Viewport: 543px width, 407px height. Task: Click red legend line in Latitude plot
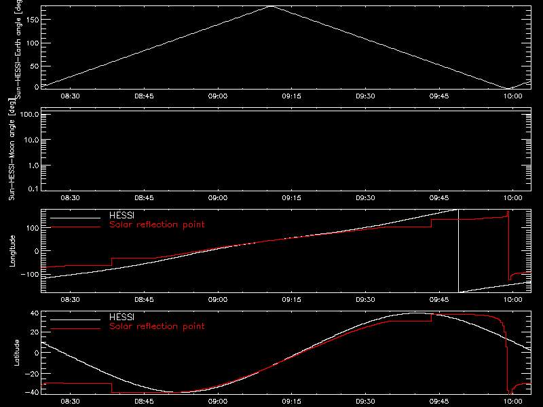pyautogui.click(x=75, y=329)
